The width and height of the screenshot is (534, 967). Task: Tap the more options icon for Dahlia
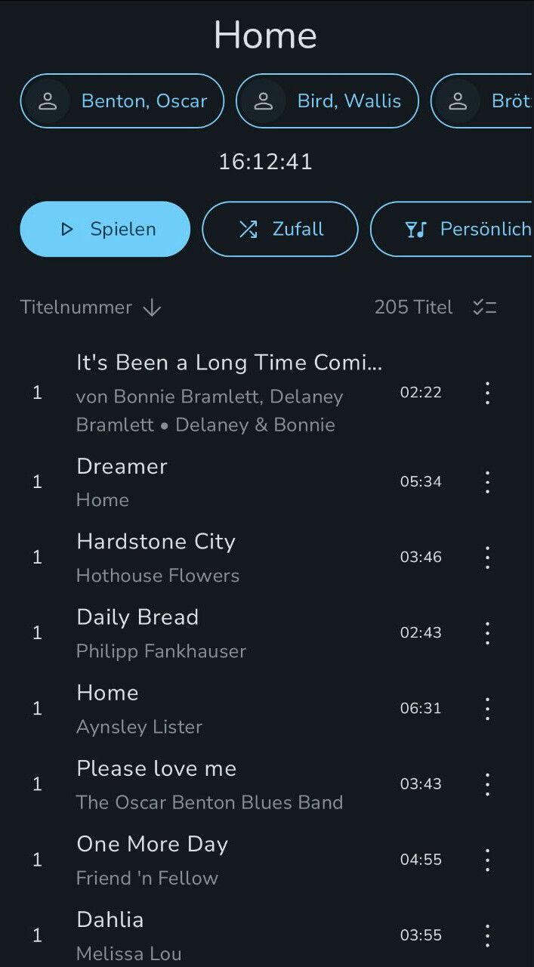[x=487, y=935]
